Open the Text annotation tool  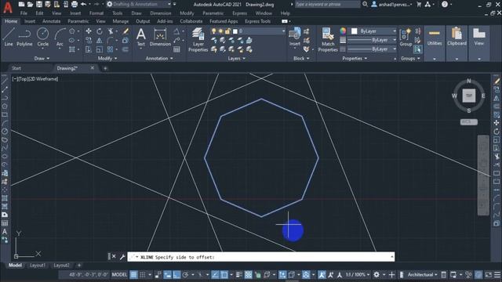pos(141,37)
